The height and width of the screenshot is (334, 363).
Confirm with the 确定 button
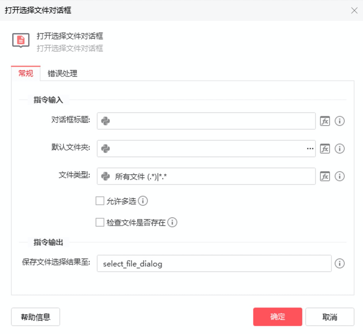pos(277,317)
